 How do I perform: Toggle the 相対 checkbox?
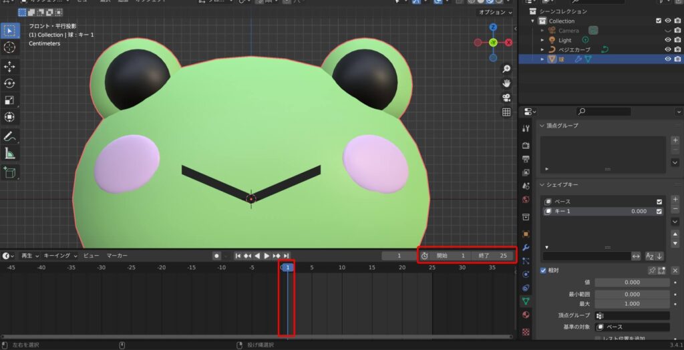click(x=543, y=270)
